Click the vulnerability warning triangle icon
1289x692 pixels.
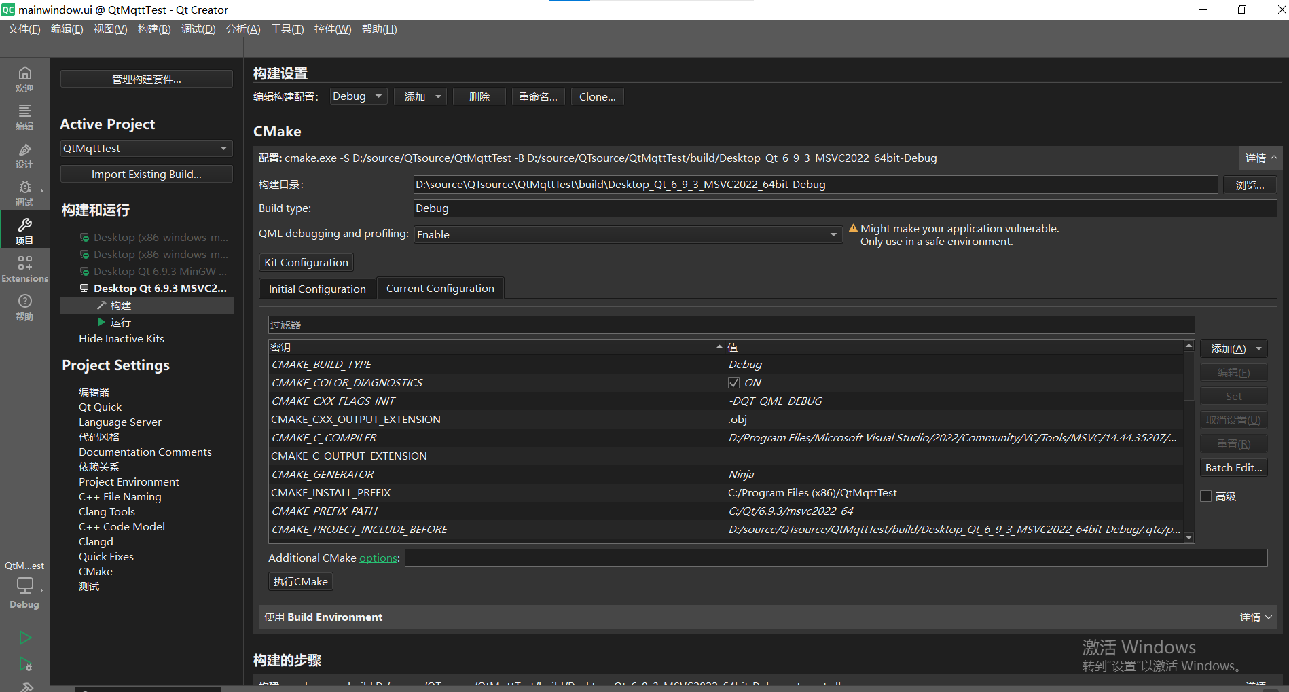pyautogui.click(x=853, y=228)
